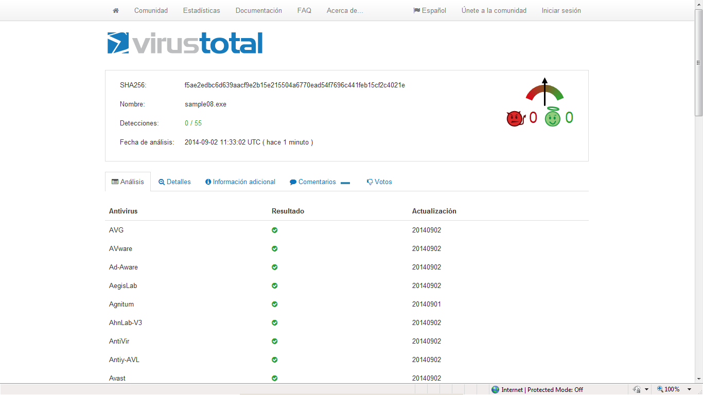Click the reputation gauge meter
This screenshot has width=703, height=395.
(544, 92)
